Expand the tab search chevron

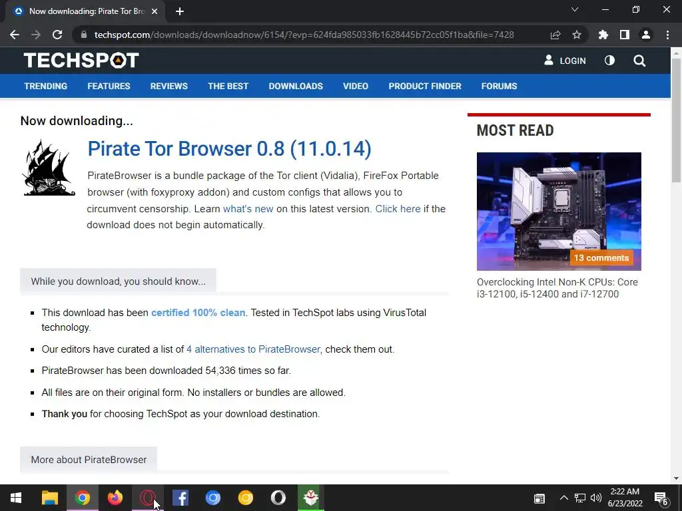click(x=575, y=9)
